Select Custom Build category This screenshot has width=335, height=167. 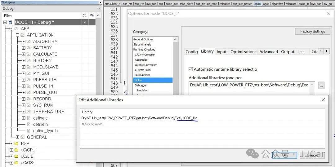[142, 70]
